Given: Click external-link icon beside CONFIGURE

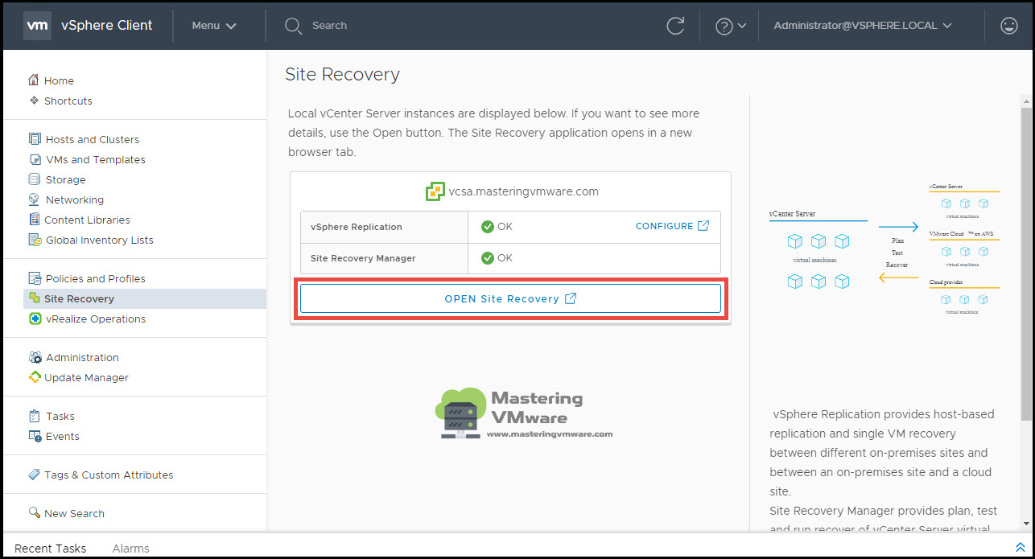Looking at the screenshot, I should coord(703,226).
